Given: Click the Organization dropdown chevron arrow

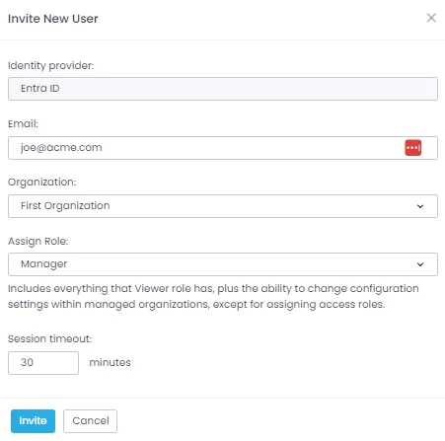Looking at the screenshot, I should 420,206.
